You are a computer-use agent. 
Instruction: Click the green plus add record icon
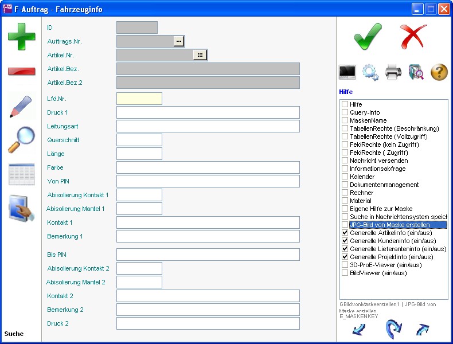click(21, 37)
